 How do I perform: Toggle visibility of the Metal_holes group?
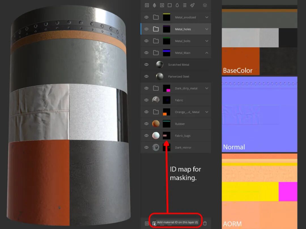(x=146, y=29)
